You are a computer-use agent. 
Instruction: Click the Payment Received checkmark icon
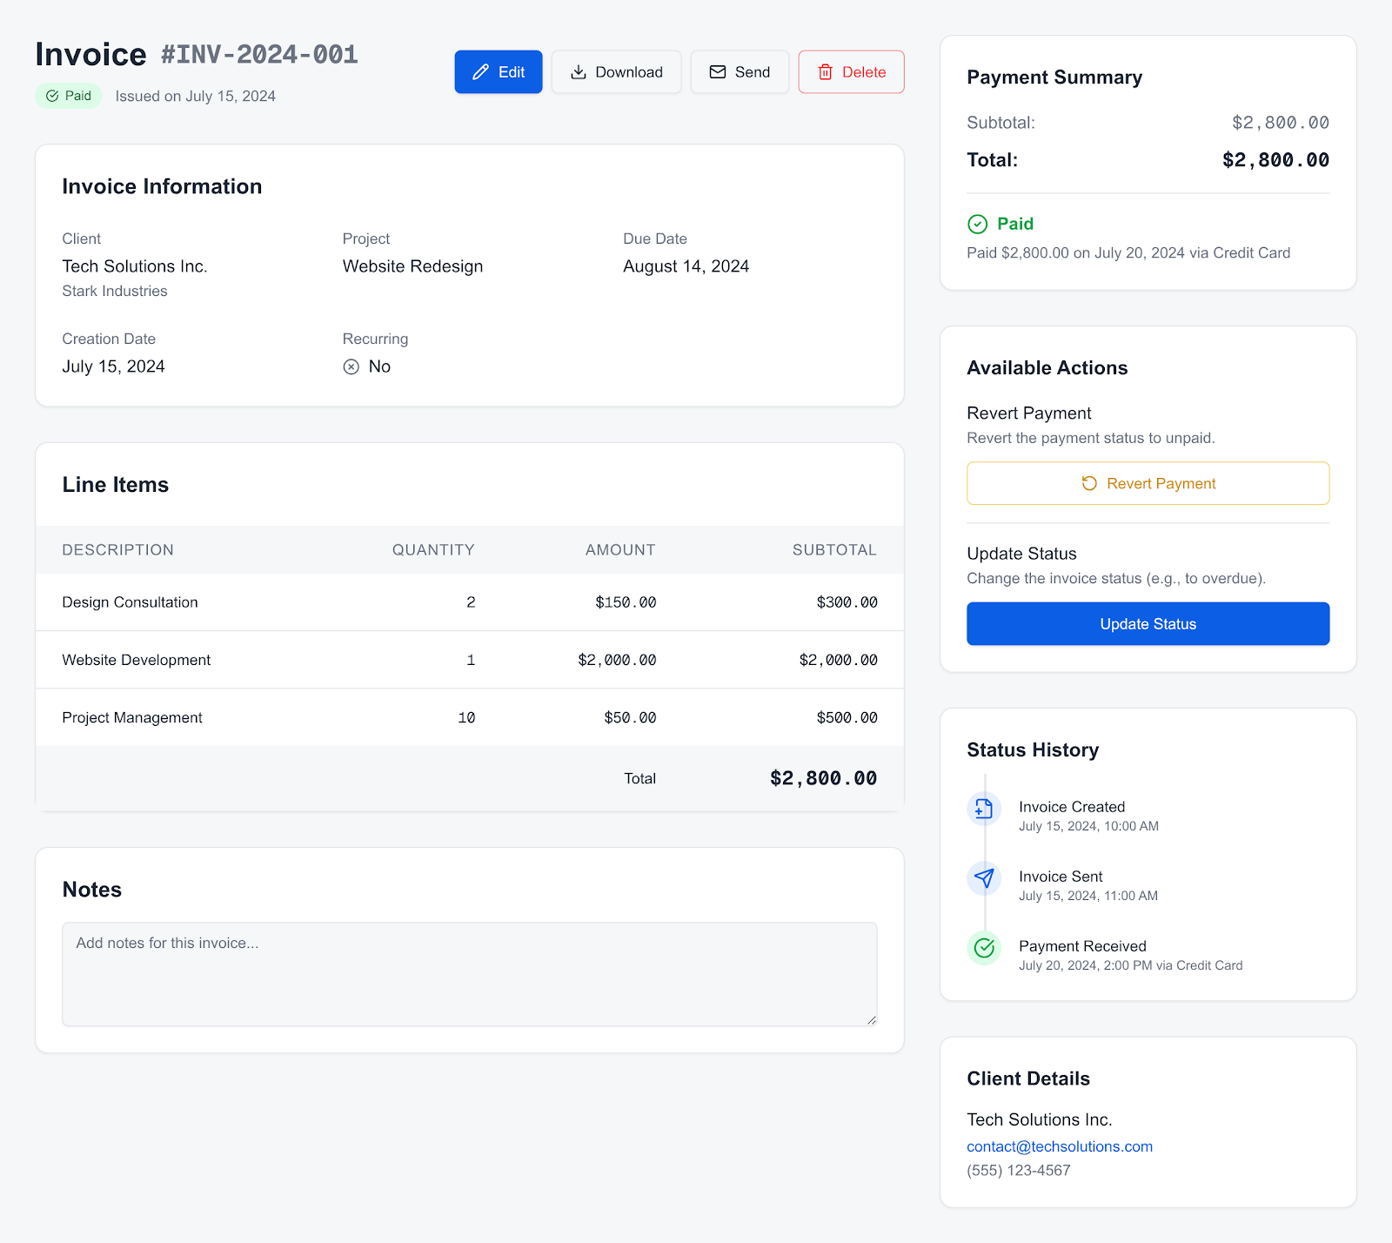(x=984, y=948)
